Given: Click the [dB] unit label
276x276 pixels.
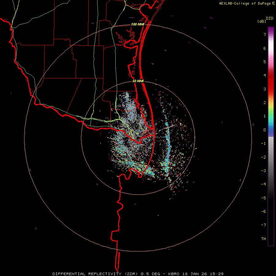Looking at the screenshot, I should click(x=262, y=21).
